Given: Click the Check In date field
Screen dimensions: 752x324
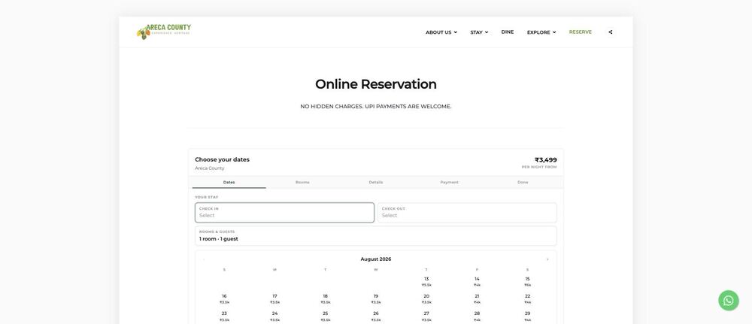Looking at the screenshot, I should pos(284,212).
